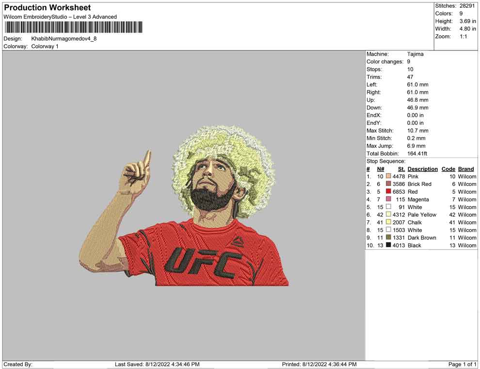Click the Red 6853 thread color swatch
The image size is (480, 369).
click(x=388, y=191)
